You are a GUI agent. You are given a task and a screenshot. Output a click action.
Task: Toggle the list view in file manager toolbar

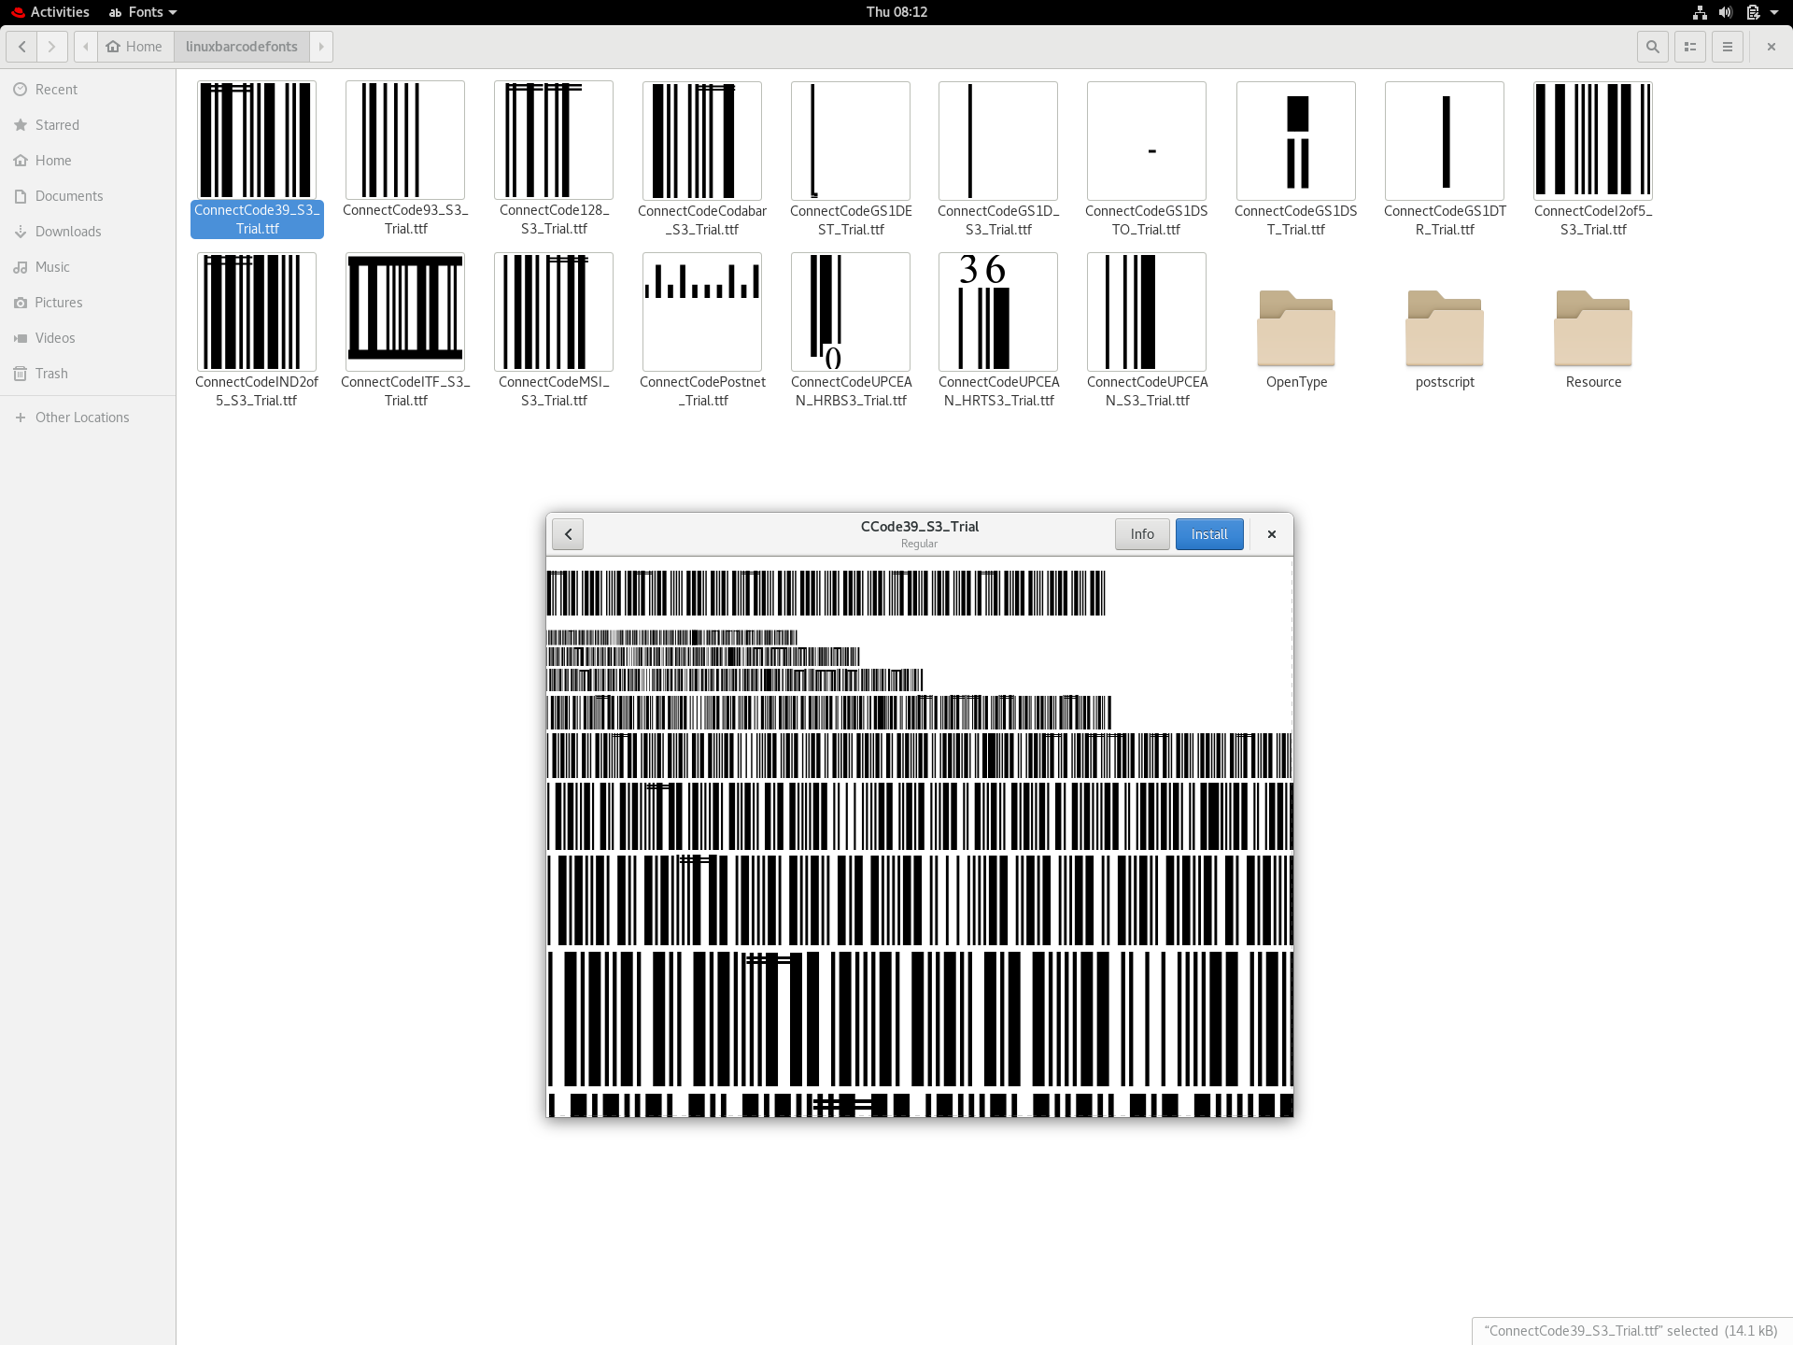click(1690, 47)
